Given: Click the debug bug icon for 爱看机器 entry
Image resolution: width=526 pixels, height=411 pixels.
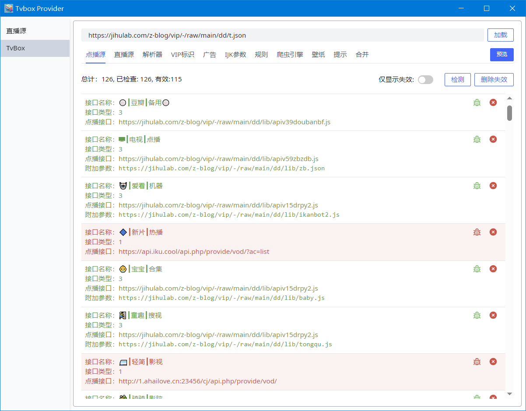Looking at the screenshot, I should click(477, 186).
